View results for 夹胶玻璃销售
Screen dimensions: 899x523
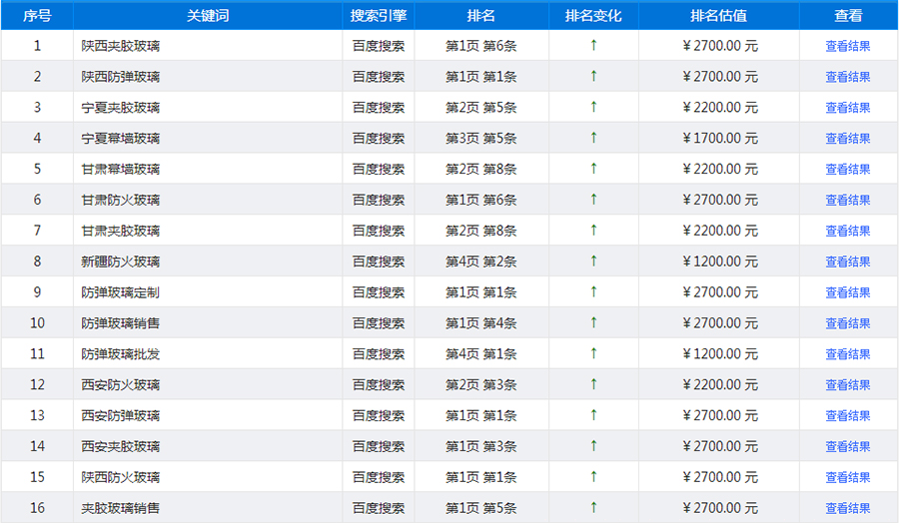[847, 509]
